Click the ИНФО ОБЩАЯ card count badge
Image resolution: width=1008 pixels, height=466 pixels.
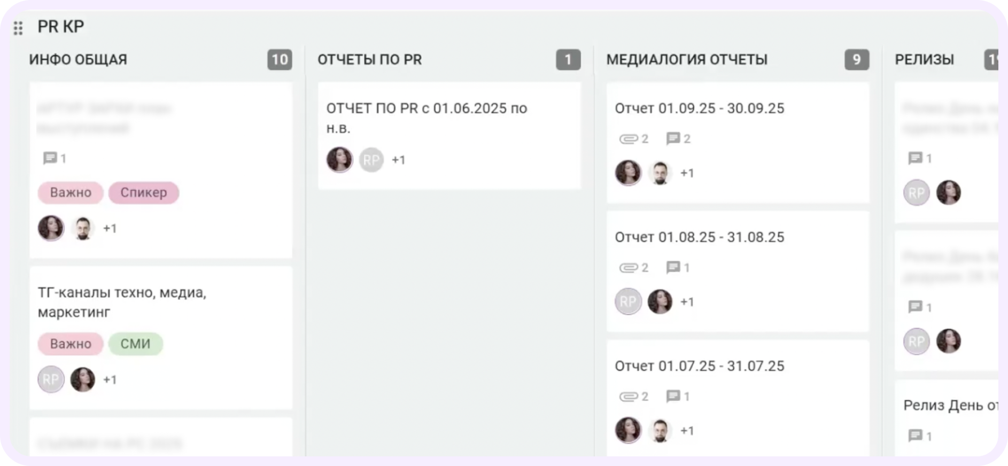click(280, 59)
